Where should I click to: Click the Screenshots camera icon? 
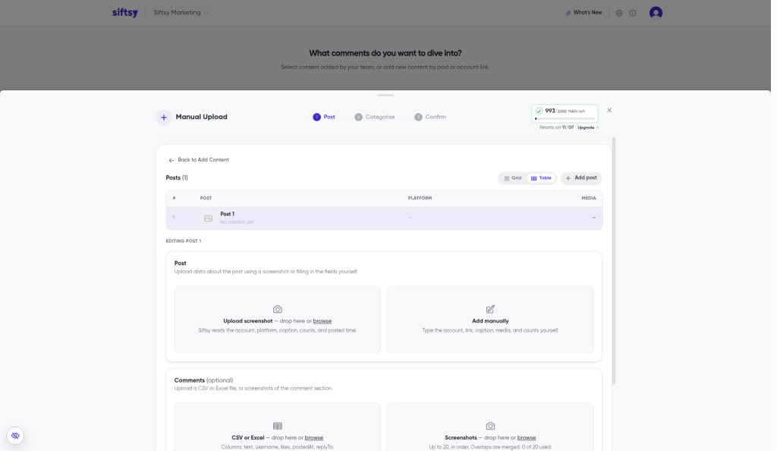click(x=490, y=426)
